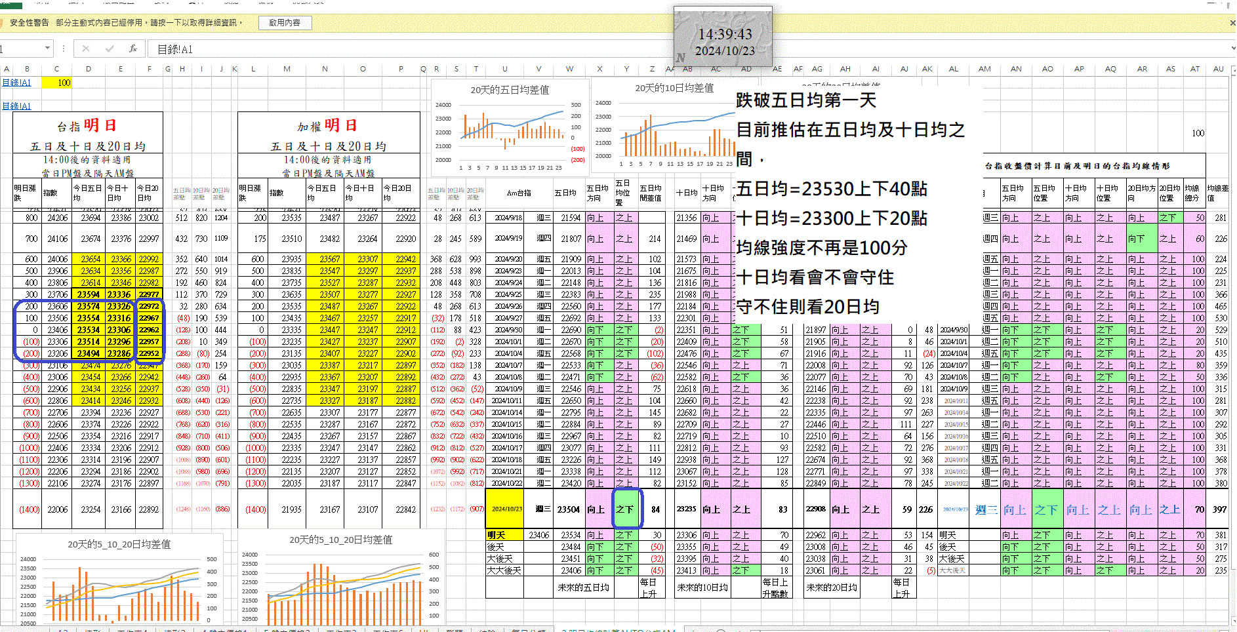This screenshot has height=632, width=1237.
Task: Select the bold 23504 cell
Action: pos(569,509)
